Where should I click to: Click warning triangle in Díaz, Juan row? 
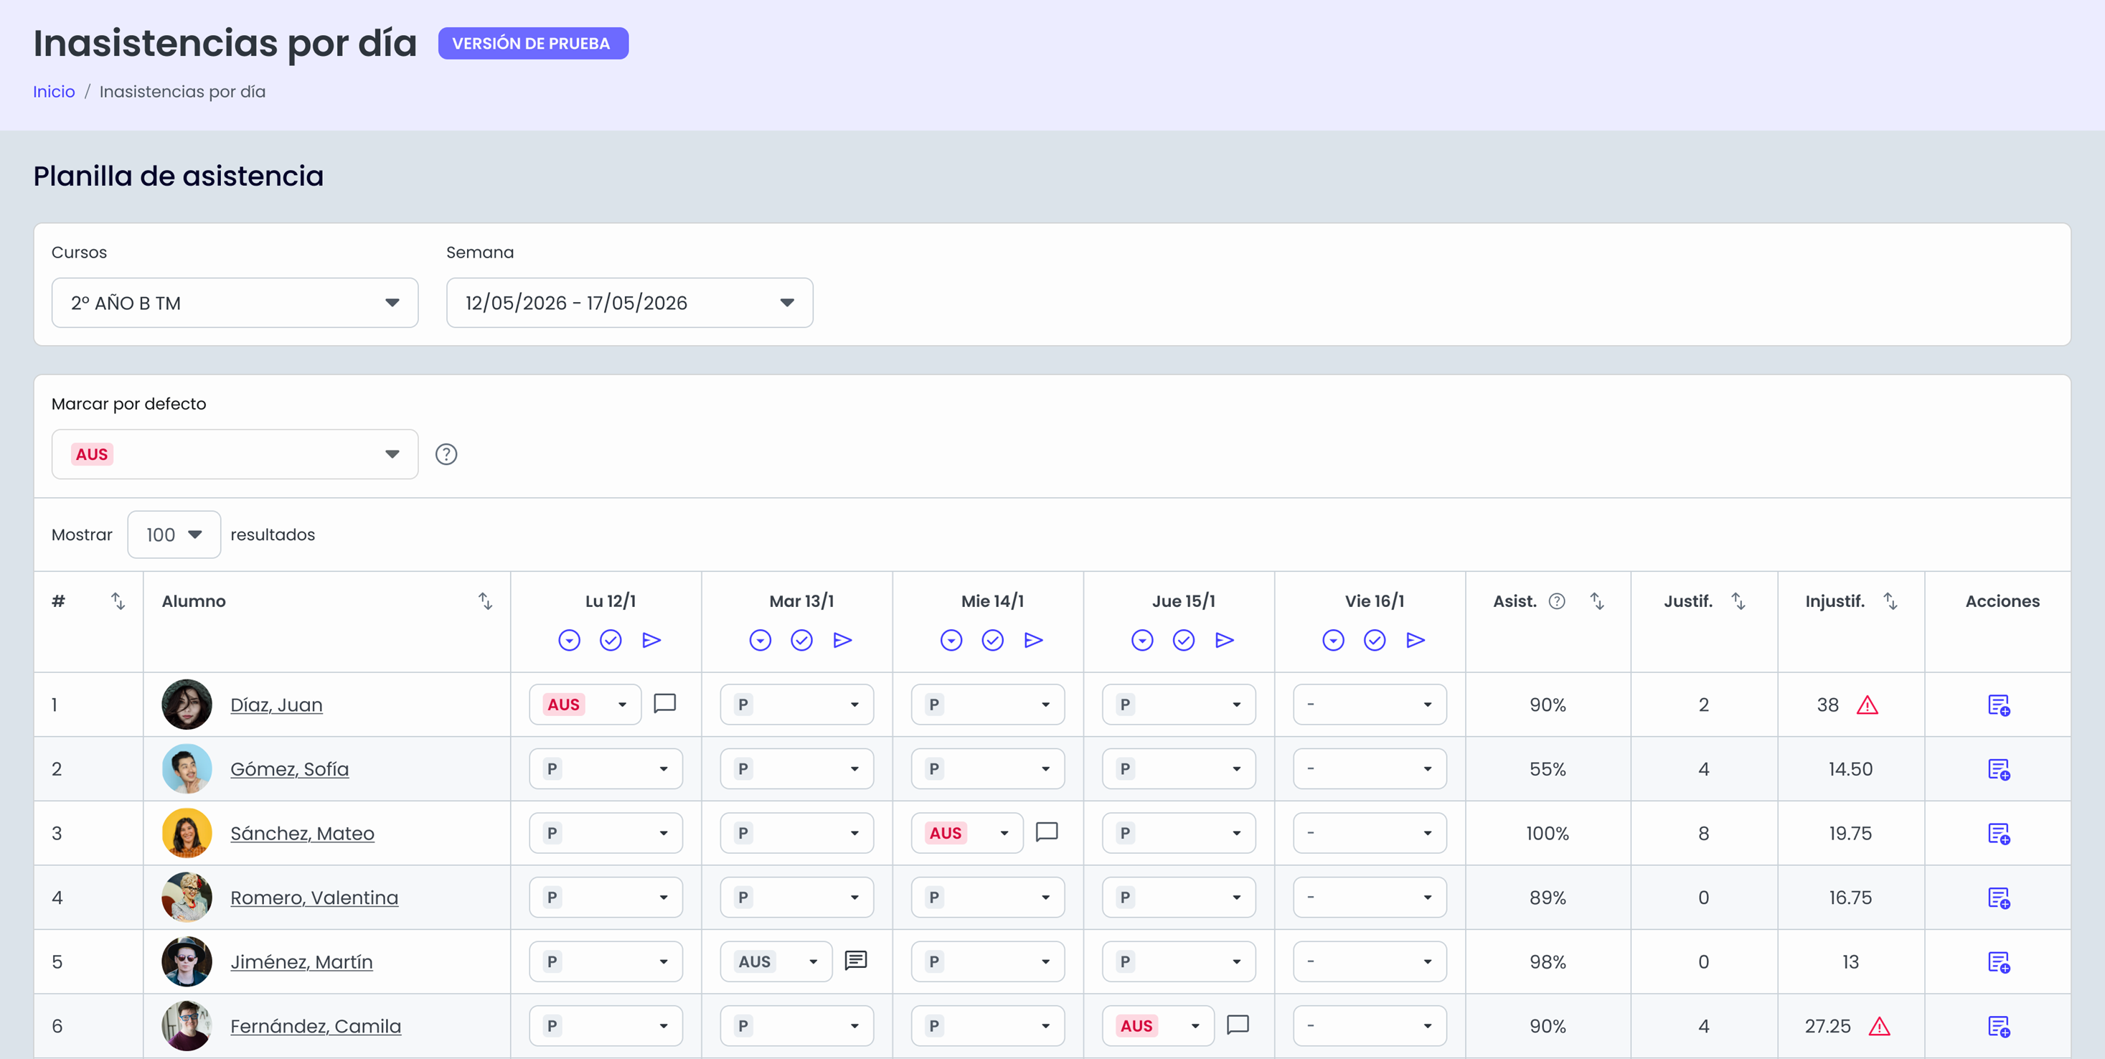point(1868,705)
